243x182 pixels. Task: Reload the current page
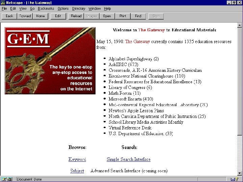click(76, 16)
